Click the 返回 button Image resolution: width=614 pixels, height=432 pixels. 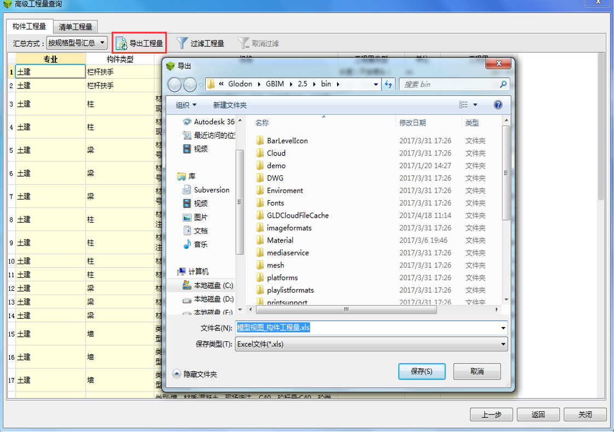click(x=538, y=415)
